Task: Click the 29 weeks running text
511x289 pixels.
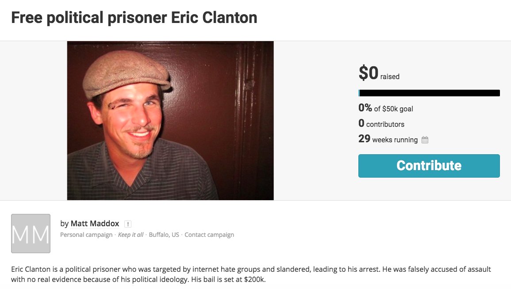Action: coord(388,140)
